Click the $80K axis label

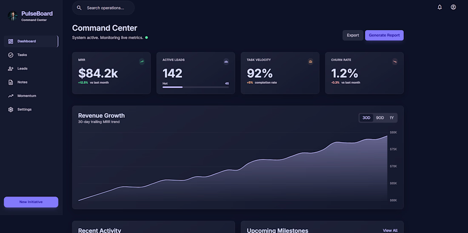pos(394,133)
